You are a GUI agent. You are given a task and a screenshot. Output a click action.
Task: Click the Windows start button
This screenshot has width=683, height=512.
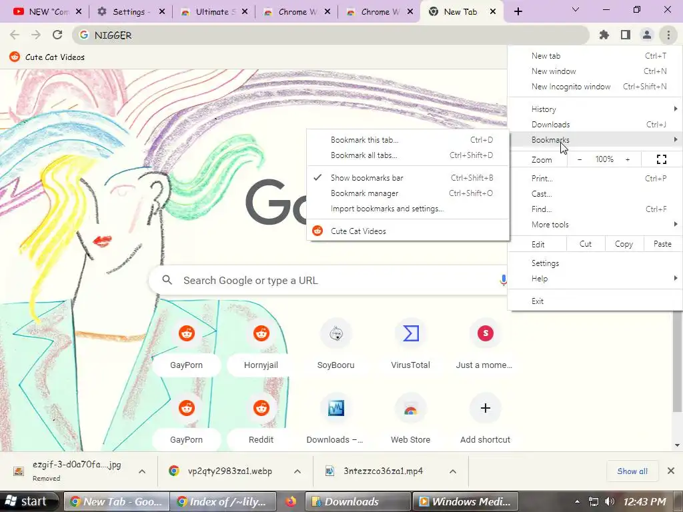[x=29, y=501]
